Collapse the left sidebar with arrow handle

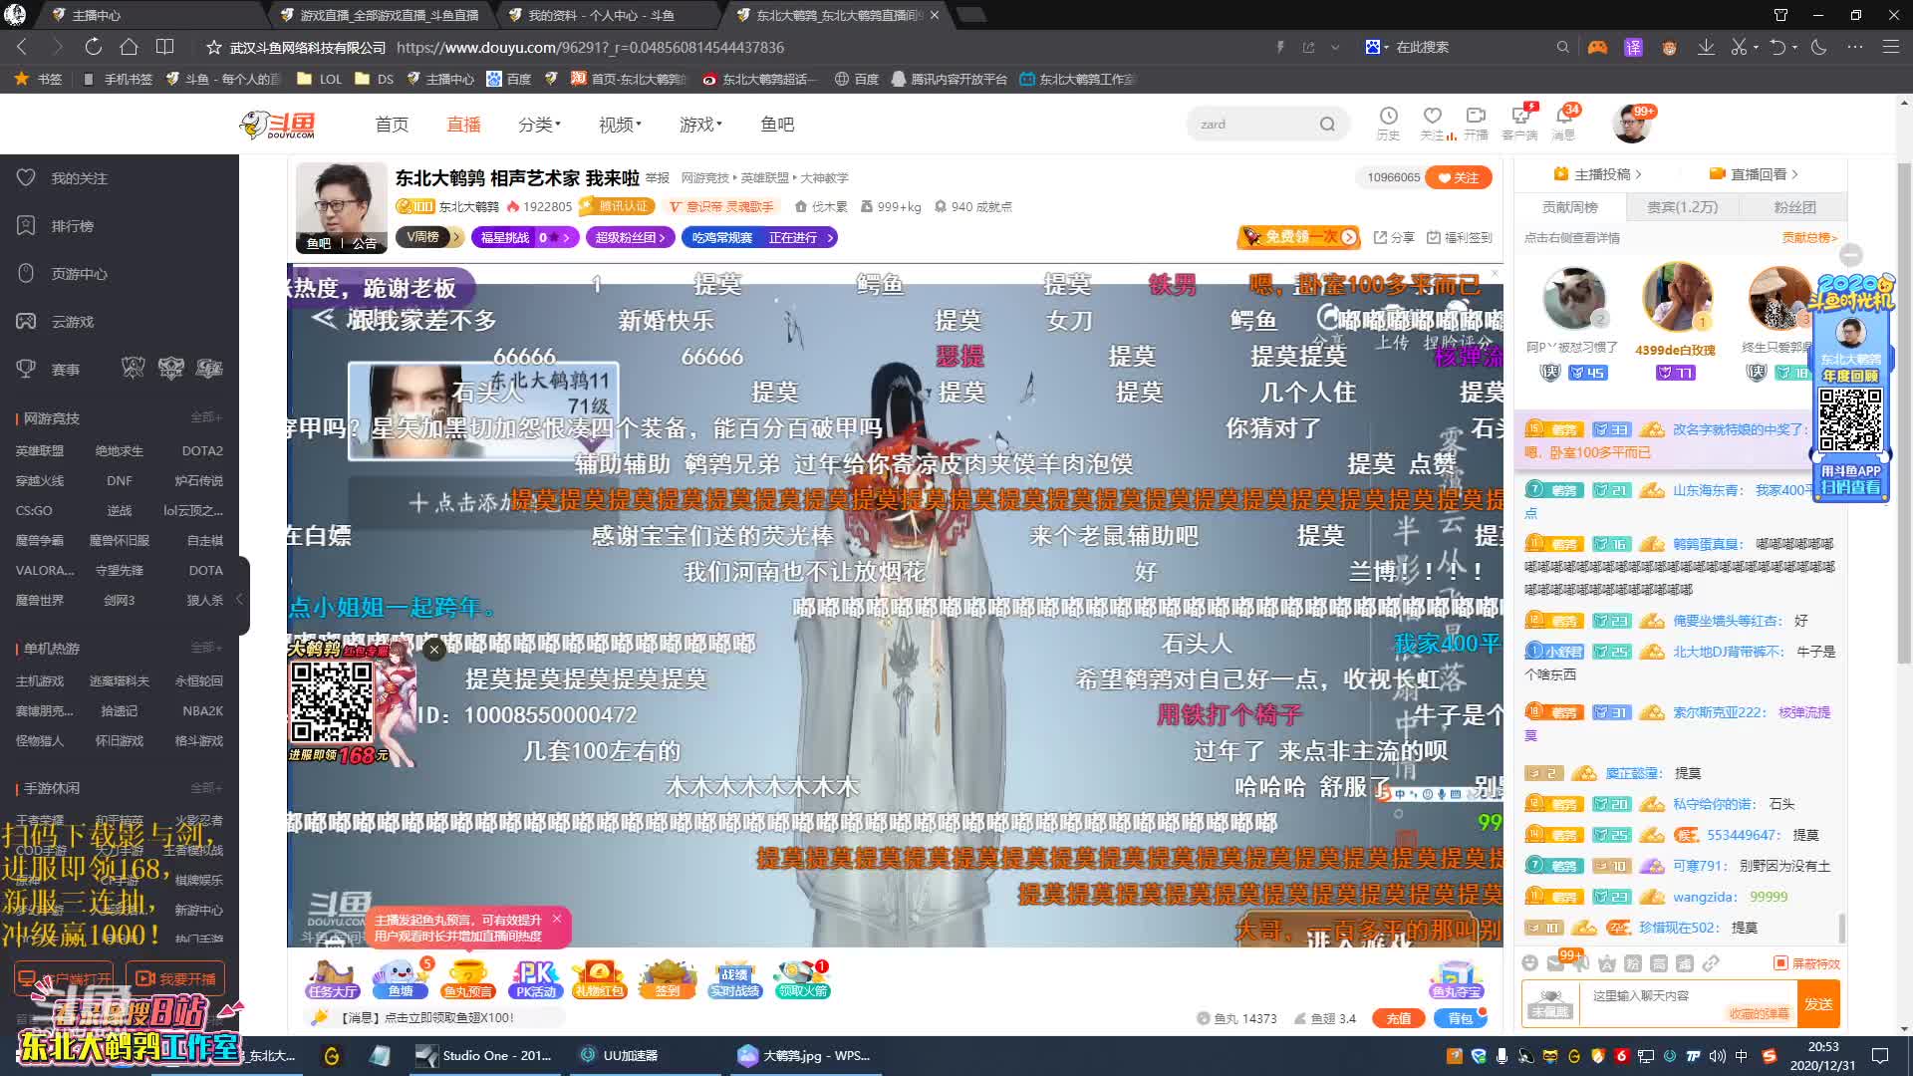click(239, 599)
